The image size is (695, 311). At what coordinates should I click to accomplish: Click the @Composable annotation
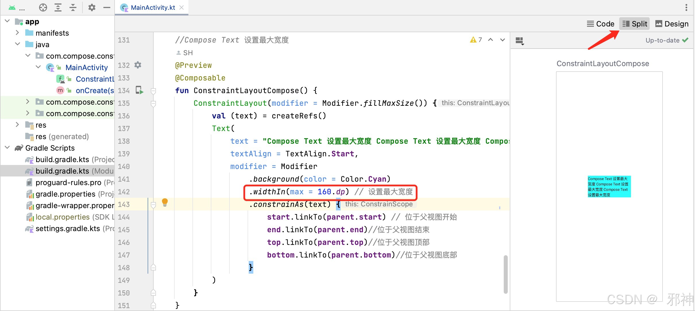click(200, 78)
